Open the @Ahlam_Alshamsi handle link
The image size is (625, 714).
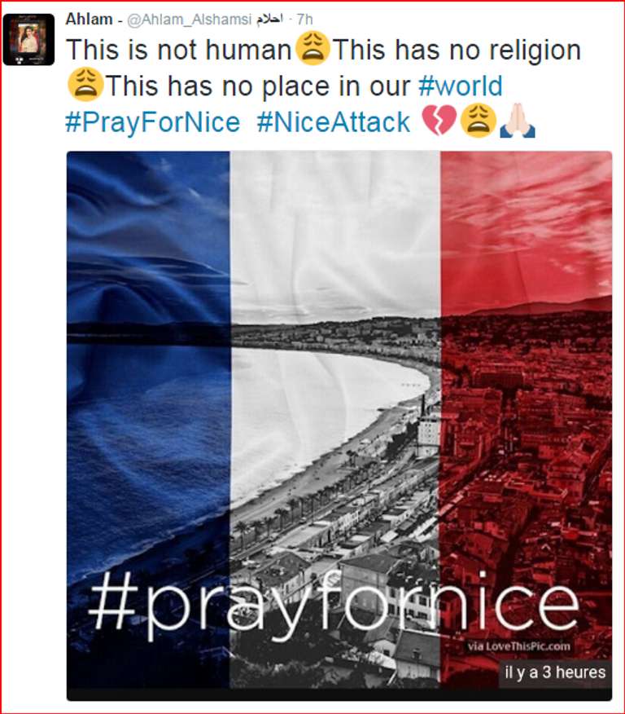pyautogui.click(x=189, y=20)
